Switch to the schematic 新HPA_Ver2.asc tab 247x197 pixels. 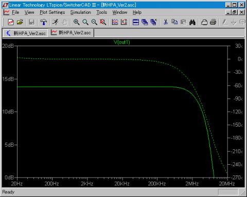coord(25,33)
